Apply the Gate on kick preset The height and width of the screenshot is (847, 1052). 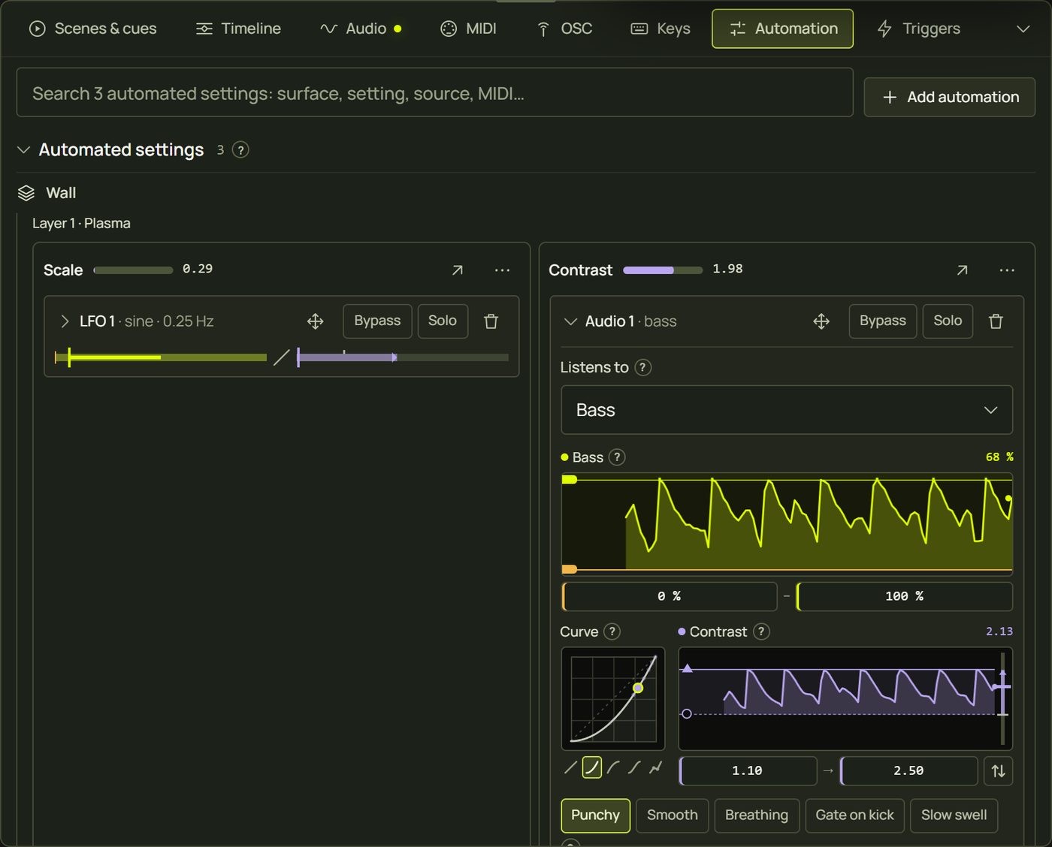click(854, 815)
